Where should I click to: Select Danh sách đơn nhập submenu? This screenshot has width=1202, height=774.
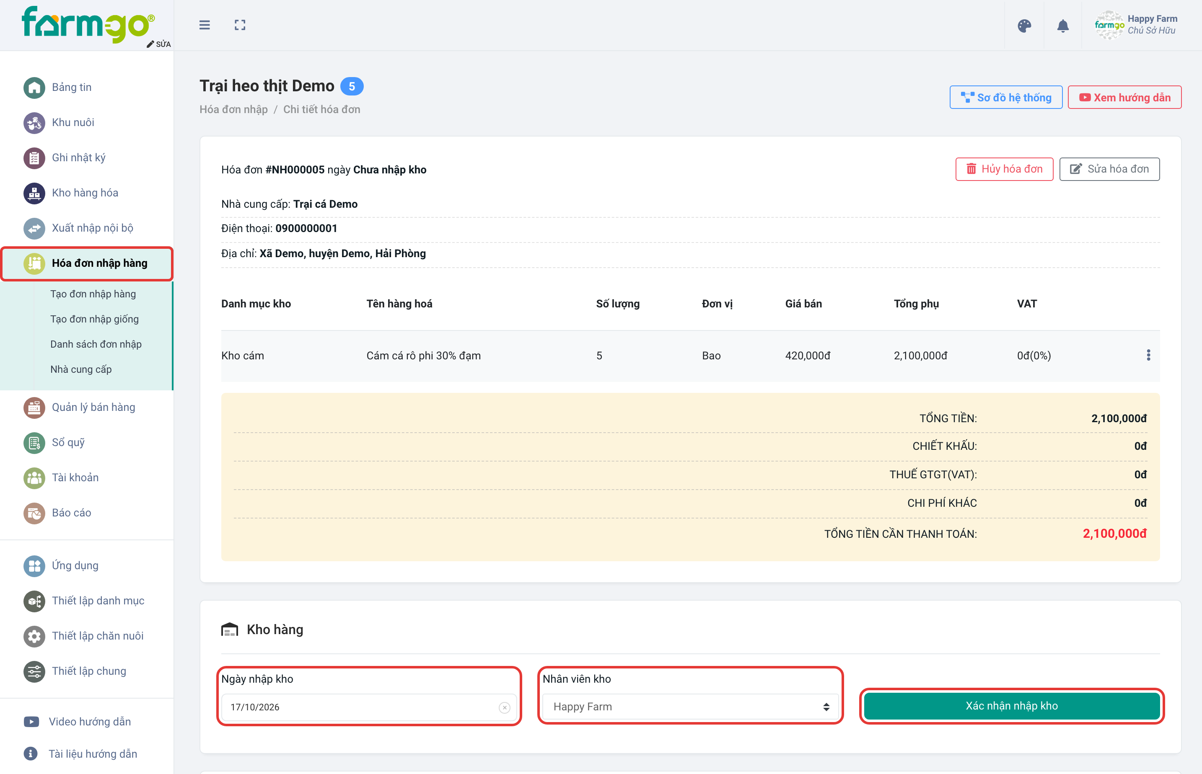pyautogui.click(x=96, y=344)
